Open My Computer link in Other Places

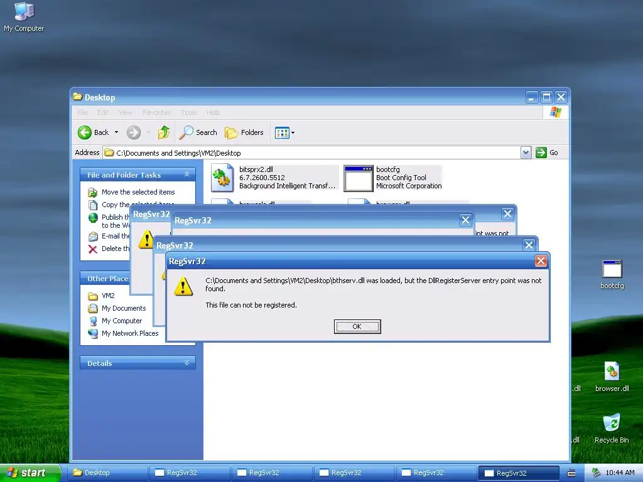pos(122,321)
